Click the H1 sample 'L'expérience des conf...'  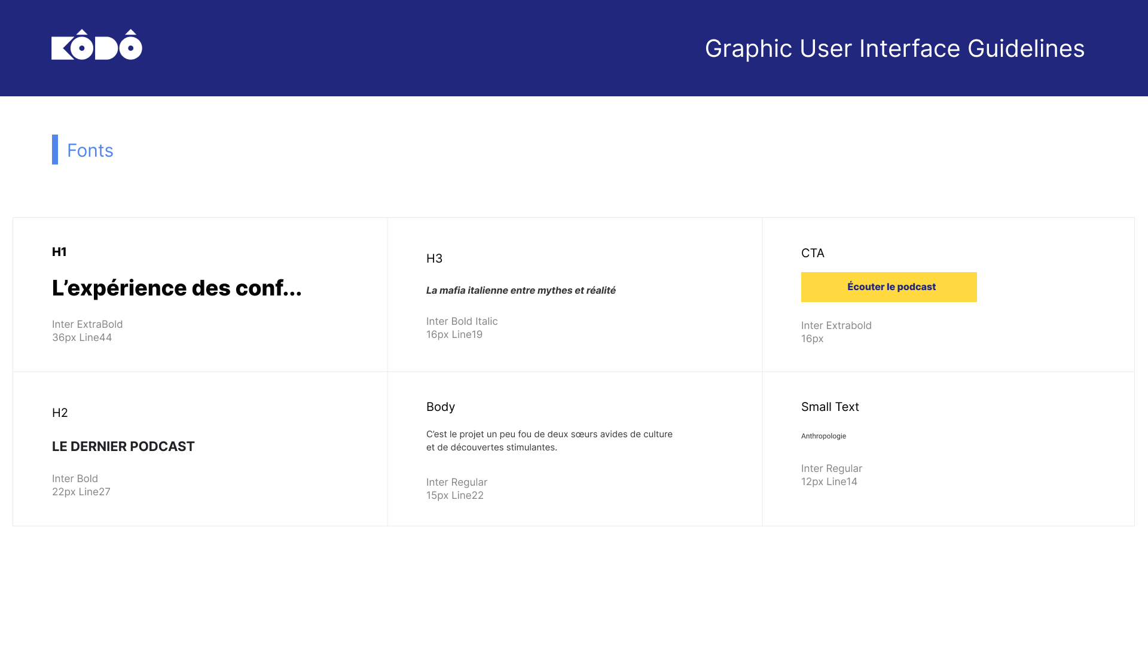(177, 288)
